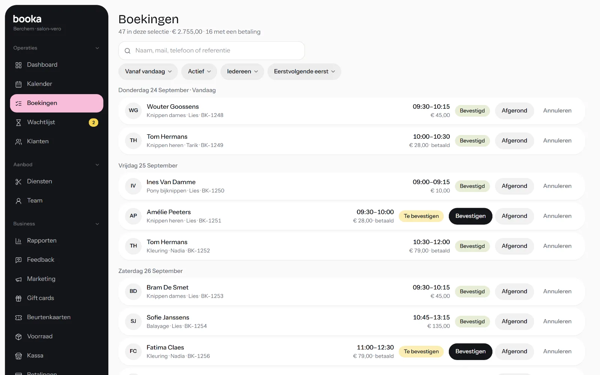Open the Kassa register icon
Viewport: 600px width, 375px height.
point(18,355)
